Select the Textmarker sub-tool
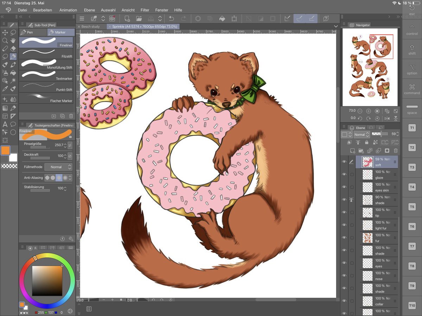The width and height of the screenshot is (422, 316). pos(46,76)
